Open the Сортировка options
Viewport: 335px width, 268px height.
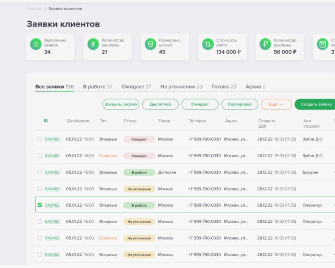pyautogui.click(x=240, y=104)
